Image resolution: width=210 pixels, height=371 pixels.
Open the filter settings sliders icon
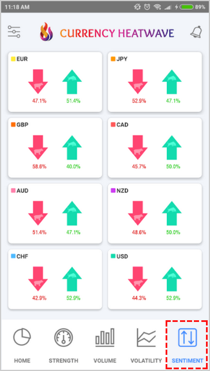pos(14,32)
